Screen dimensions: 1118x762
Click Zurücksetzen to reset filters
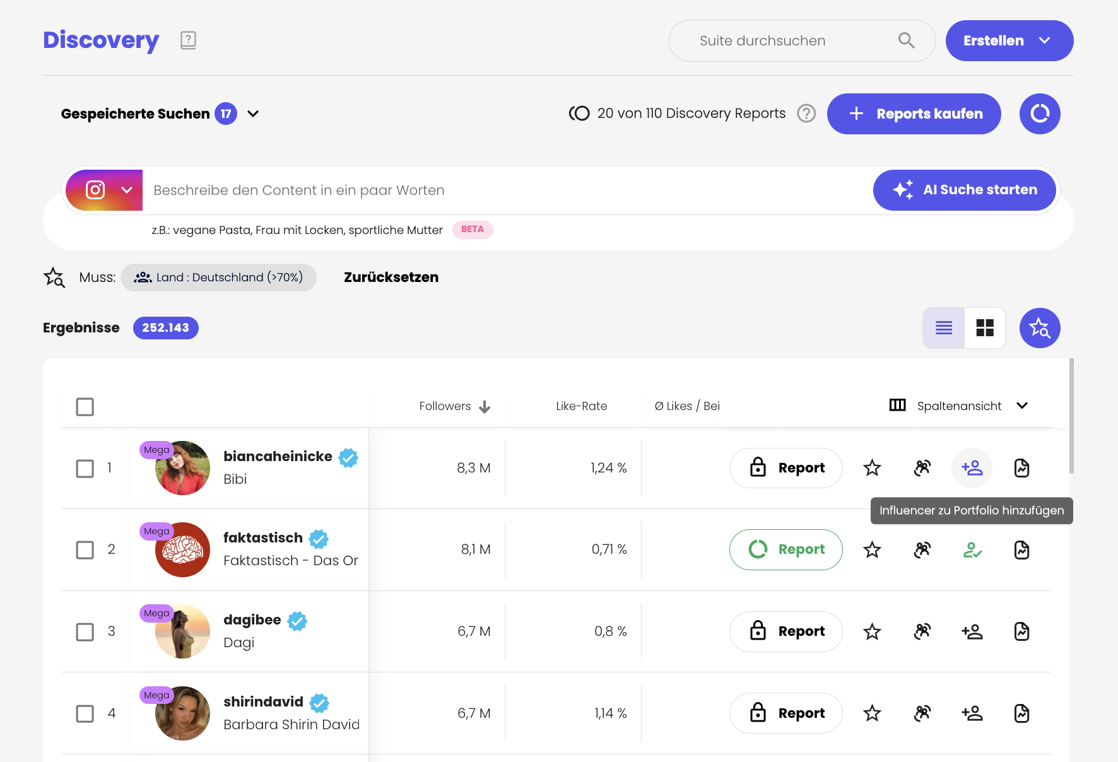[x=391, y=278]
